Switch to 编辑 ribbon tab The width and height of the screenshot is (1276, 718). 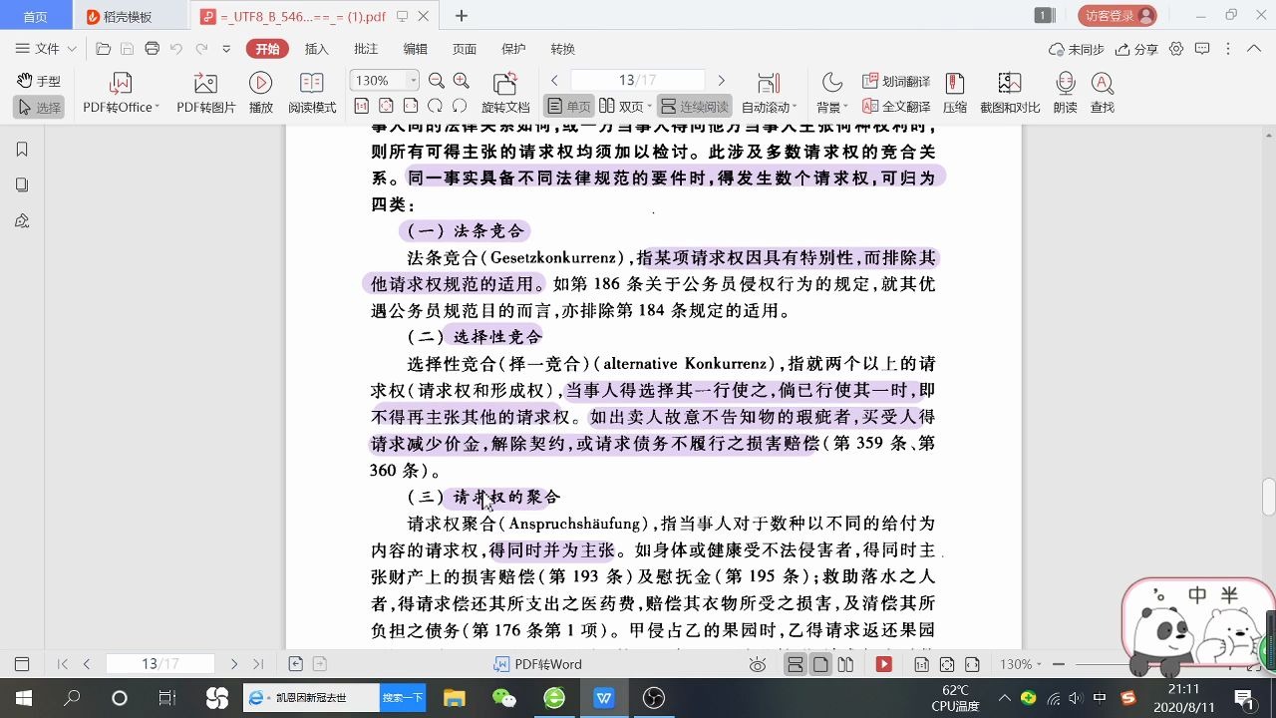point(415,49)
